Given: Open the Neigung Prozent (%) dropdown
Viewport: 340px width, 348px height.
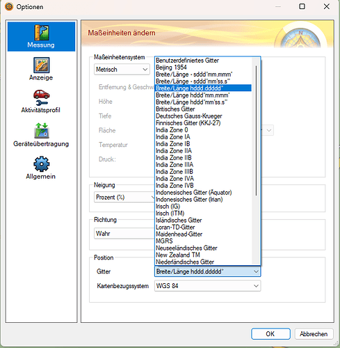Looking at the screenshot, I should point(124,197).
